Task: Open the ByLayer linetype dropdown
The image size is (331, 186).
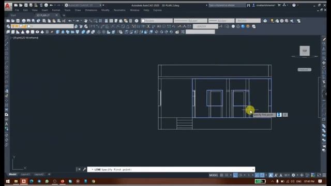Action: (x=190, y=21)
